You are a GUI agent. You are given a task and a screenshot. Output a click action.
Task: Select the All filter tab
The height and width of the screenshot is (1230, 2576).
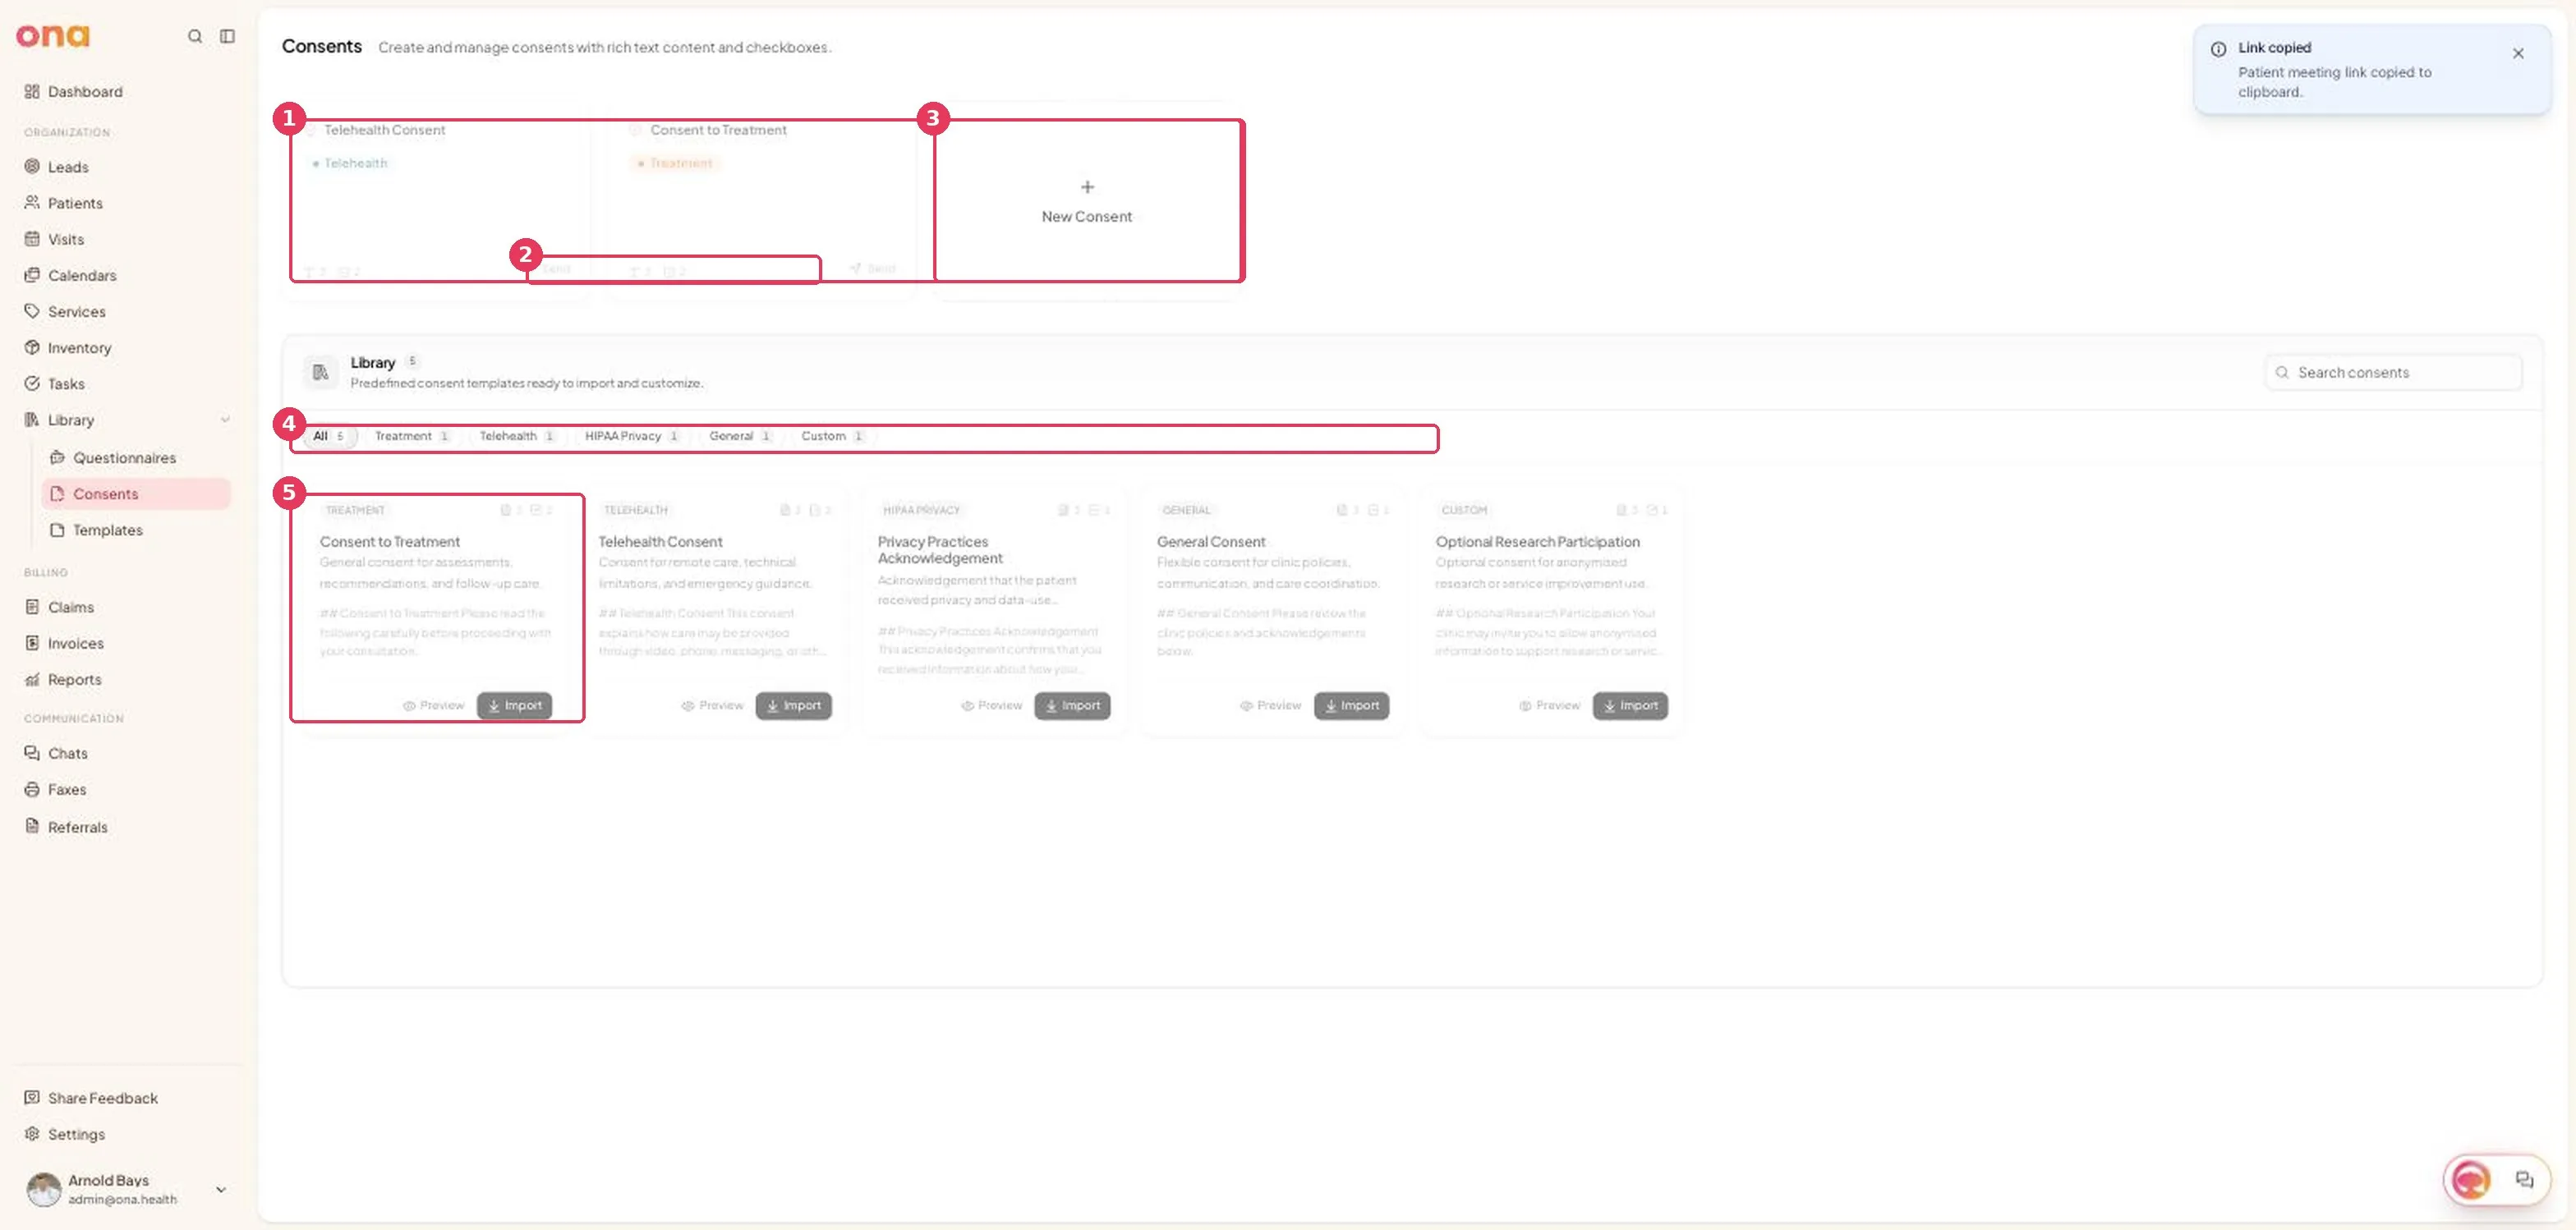click(x=329, y=436)
